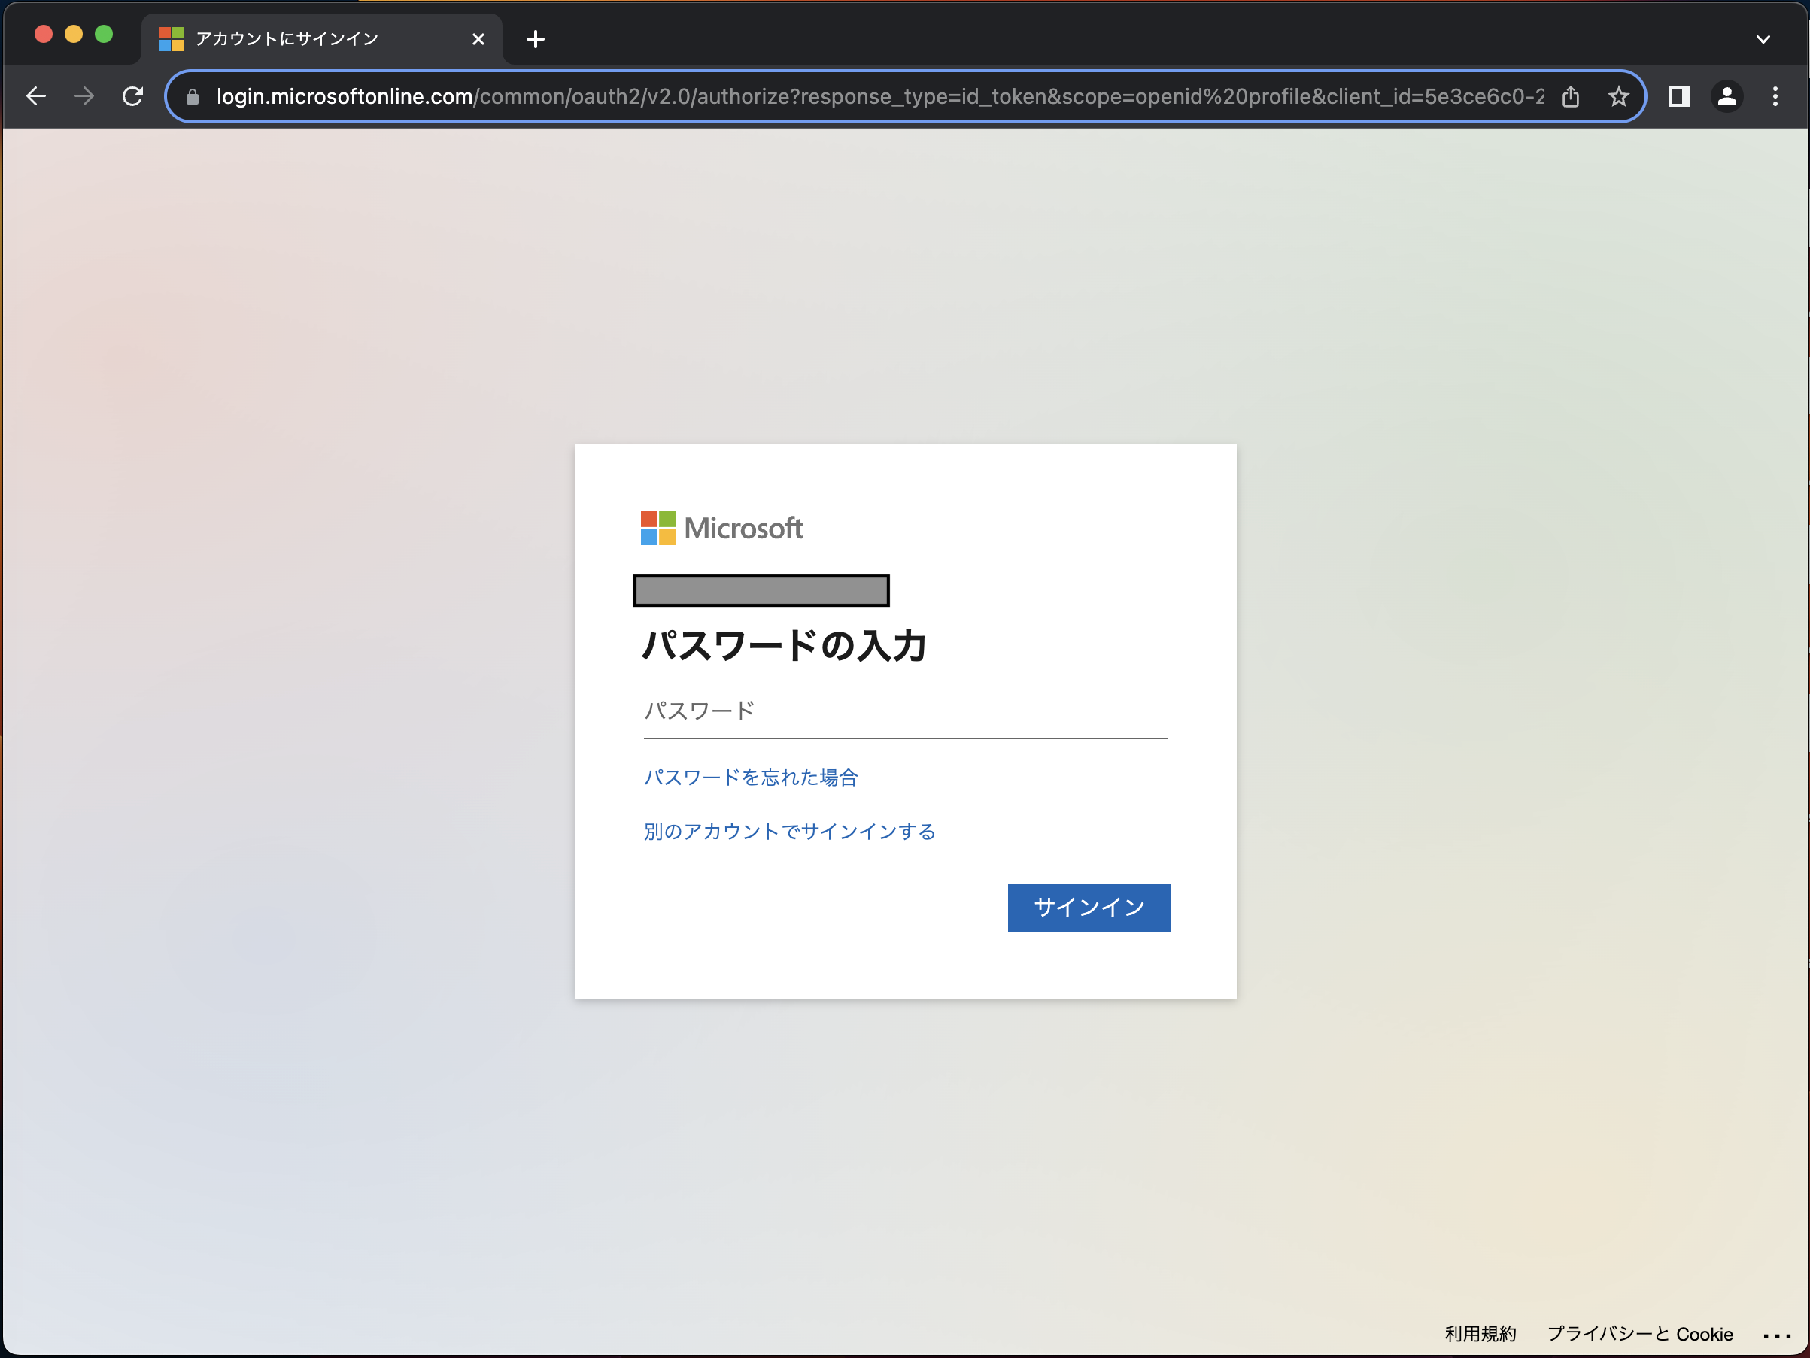Click the パスワードを忘れた場合 link

tap(750, 778)
